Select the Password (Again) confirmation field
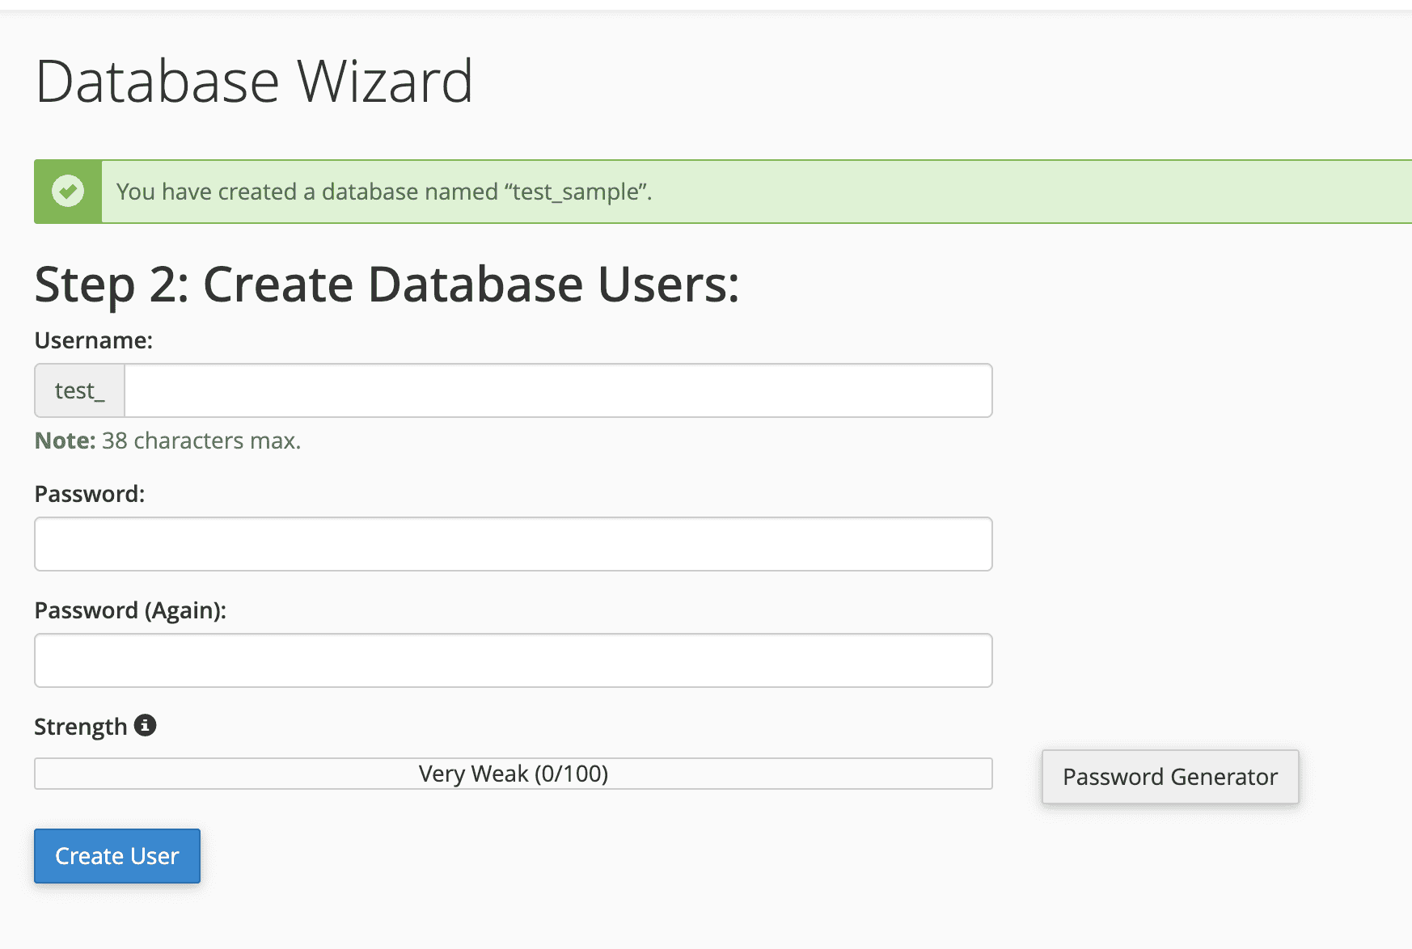Image resolution: width=1412 pixels, height=949 pixels. point(512,660)
